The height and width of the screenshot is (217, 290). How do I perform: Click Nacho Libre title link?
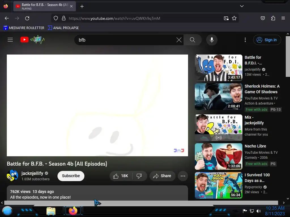point(255,146)
